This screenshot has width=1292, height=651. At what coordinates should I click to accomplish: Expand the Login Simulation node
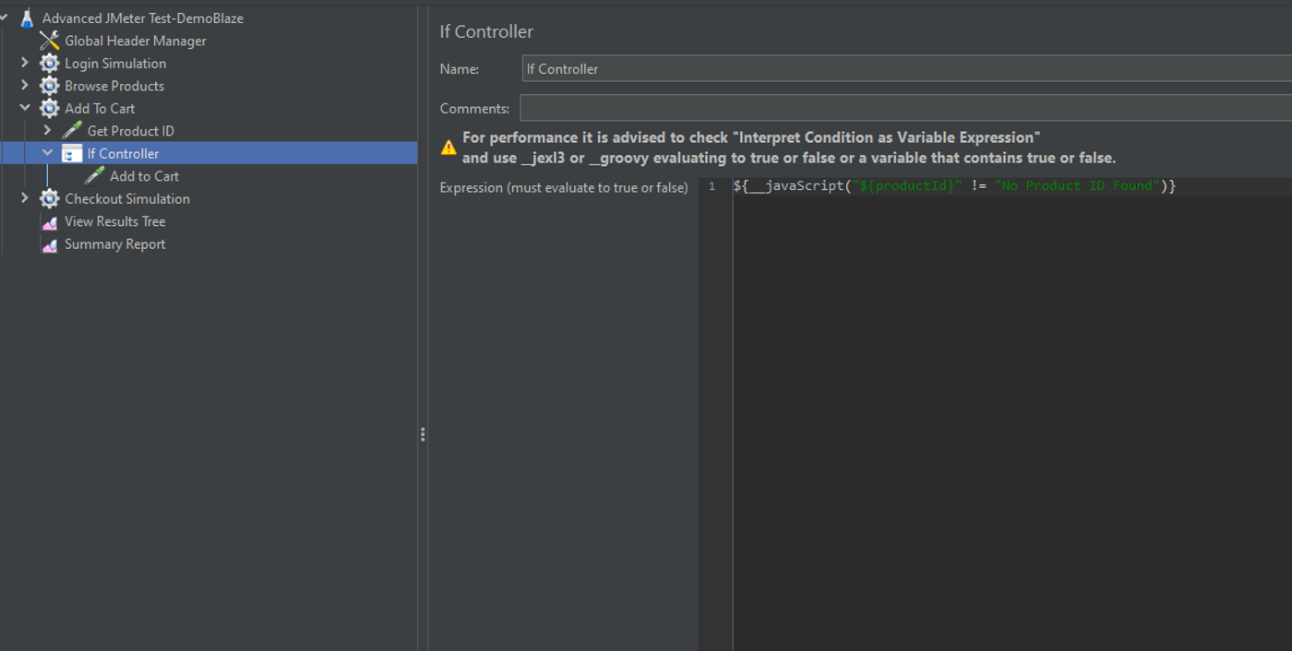click(x=25, y=63)
